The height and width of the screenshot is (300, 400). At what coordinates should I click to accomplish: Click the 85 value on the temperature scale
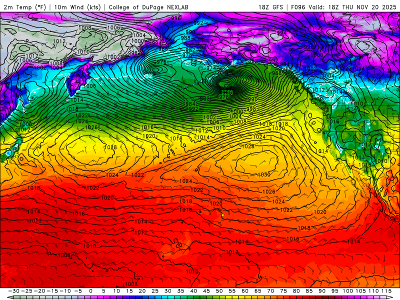pos(309,291)
